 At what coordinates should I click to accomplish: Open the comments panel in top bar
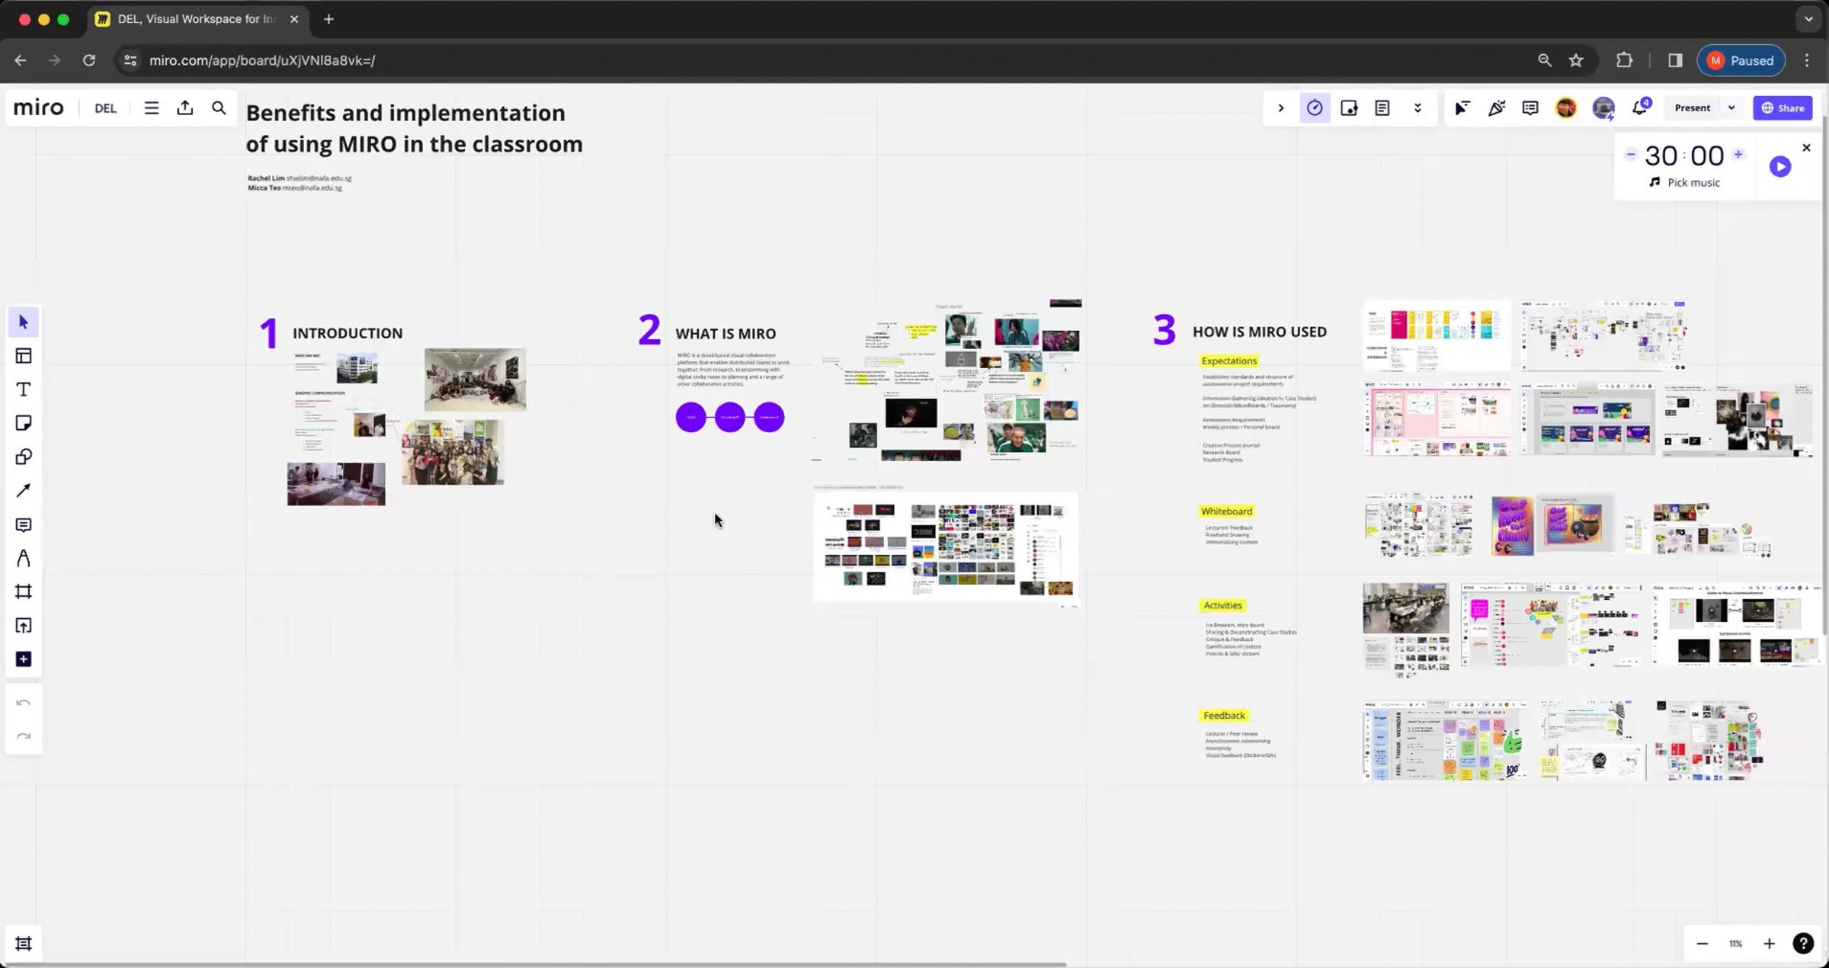(1530, 108)
